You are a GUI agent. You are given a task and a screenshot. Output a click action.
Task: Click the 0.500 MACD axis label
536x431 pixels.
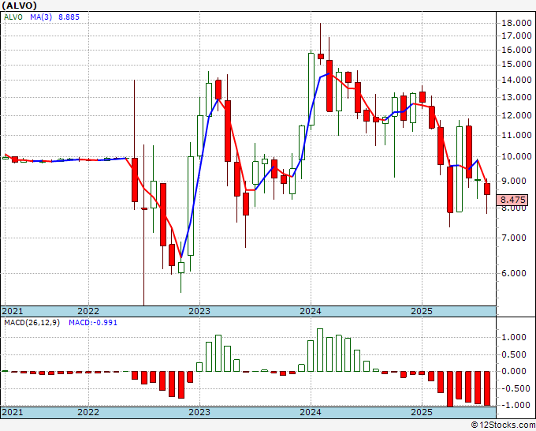514,354
